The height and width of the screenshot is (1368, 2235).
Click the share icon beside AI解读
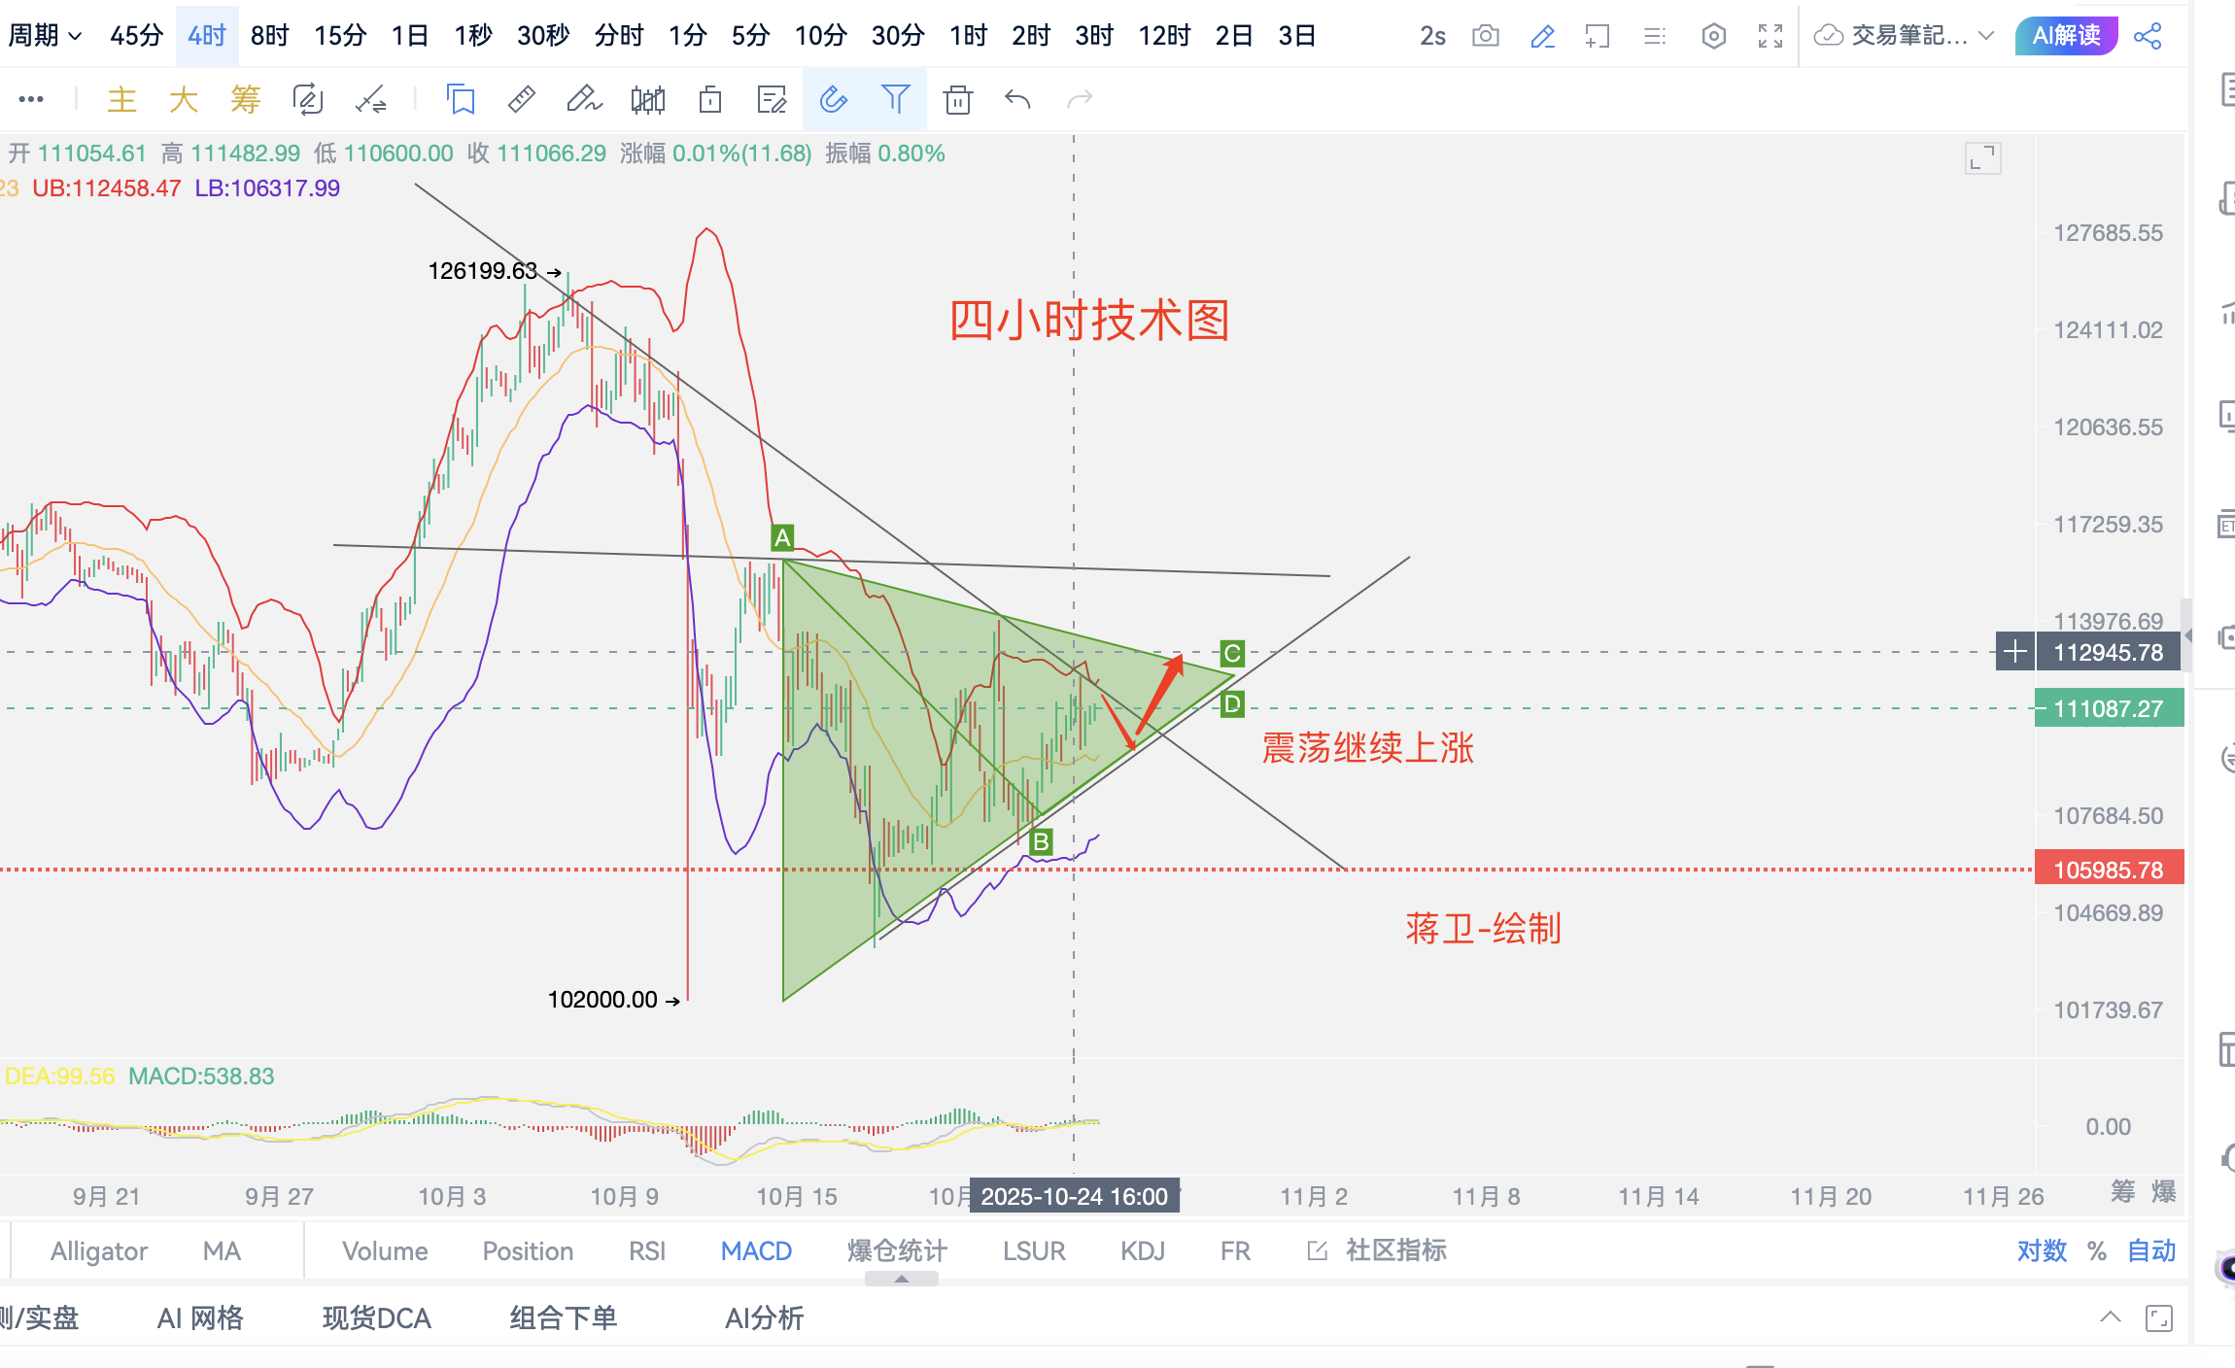click(x=2148, y=37)
